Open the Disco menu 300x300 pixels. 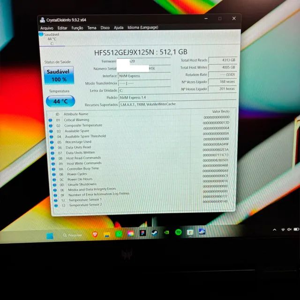click(105, 28)
